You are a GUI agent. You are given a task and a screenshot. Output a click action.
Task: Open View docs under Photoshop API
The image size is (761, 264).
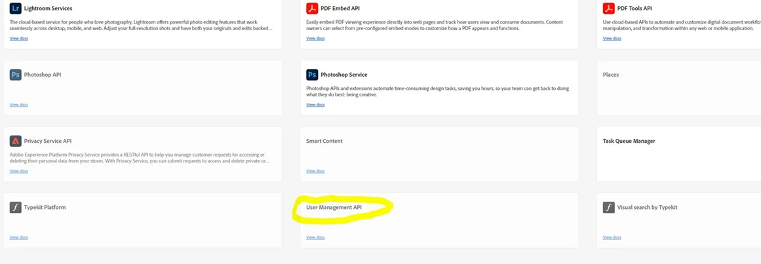point(19,104)
